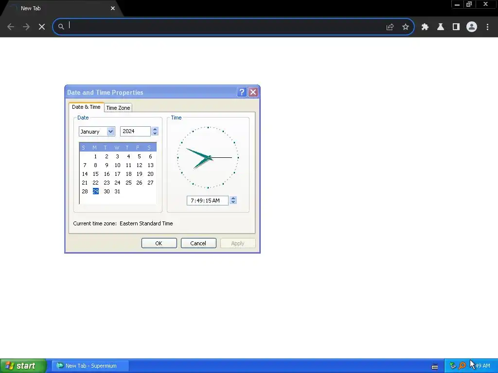Select day 11 in the calendar

(x=128, y=165)
